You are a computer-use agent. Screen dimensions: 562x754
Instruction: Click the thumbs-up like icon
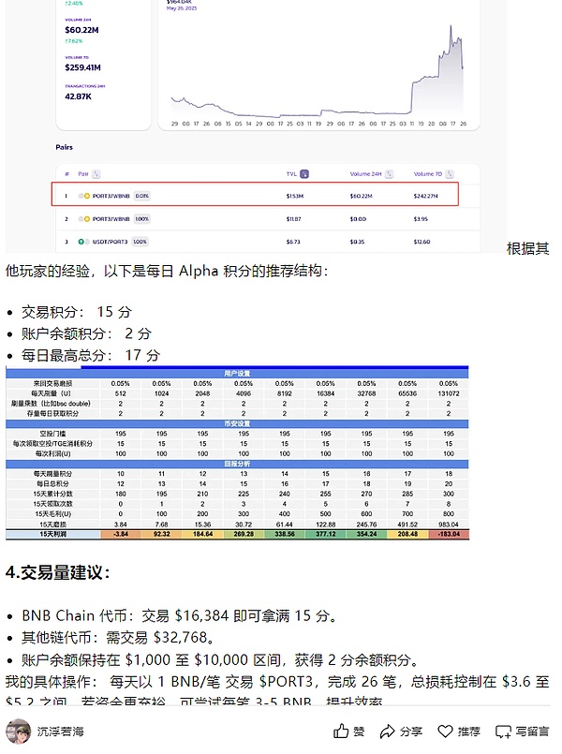click(343, 732)
